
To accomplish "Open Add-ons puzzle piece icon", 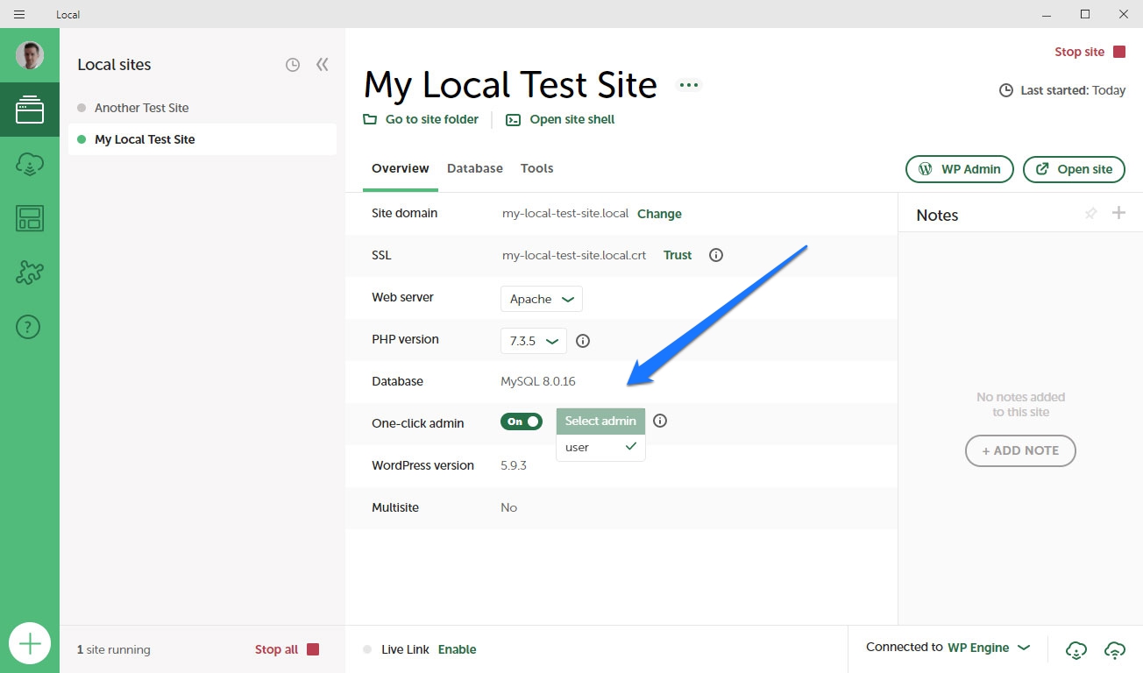I will (30, 273).
